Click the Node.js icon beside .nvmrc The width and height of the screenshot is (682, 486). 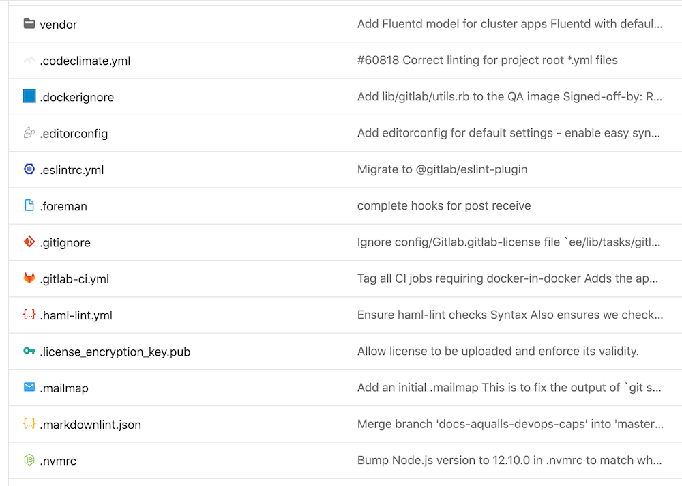pos(29,461)
